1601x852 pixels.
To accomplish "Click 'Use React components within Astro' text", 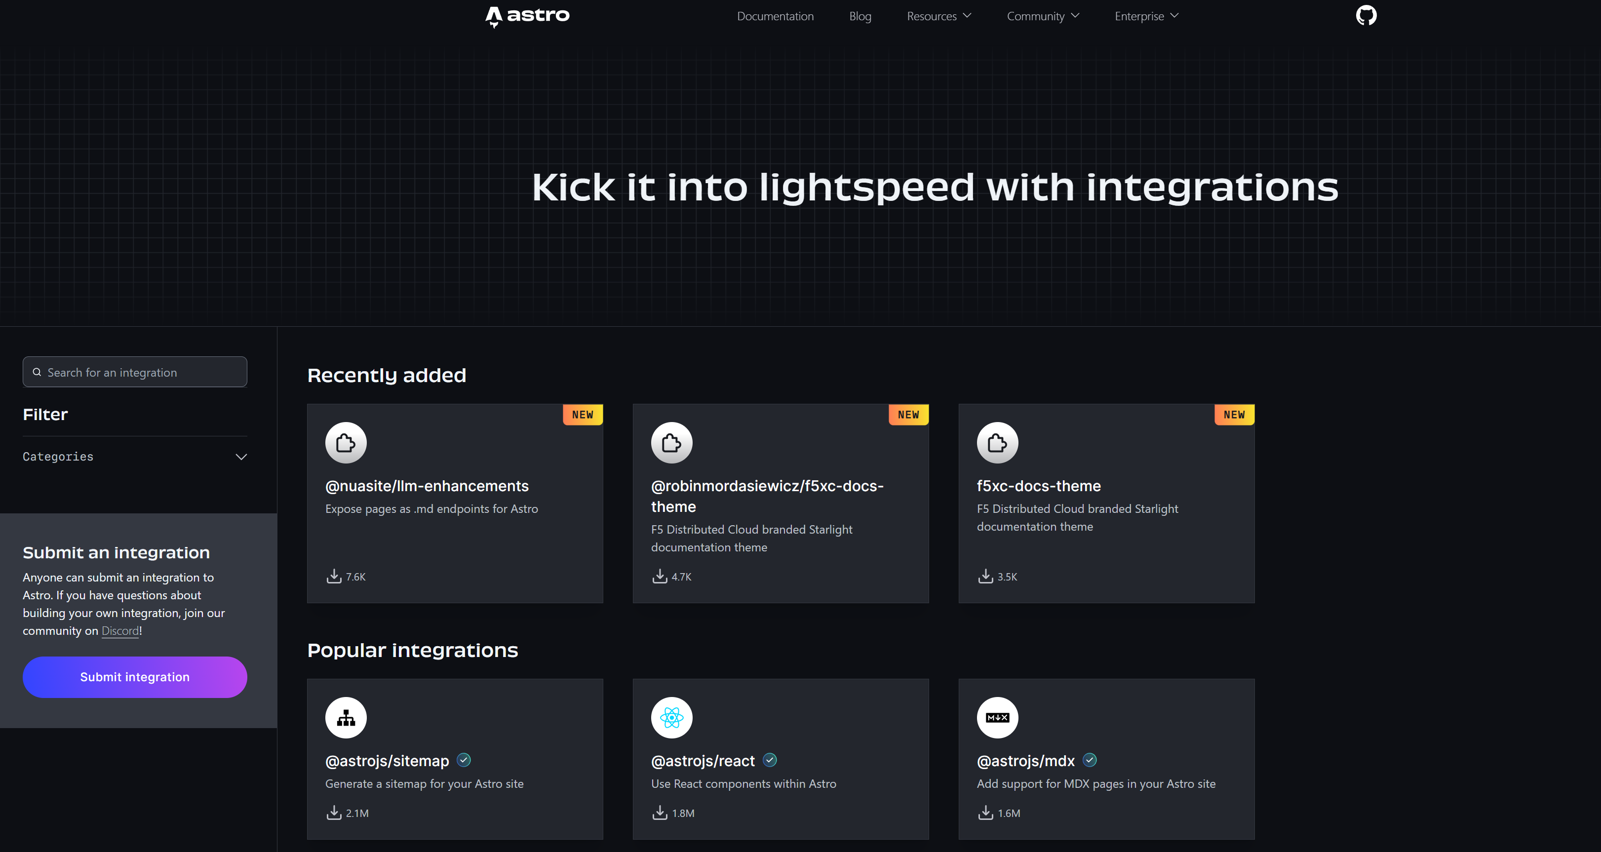I will [743, 784].
